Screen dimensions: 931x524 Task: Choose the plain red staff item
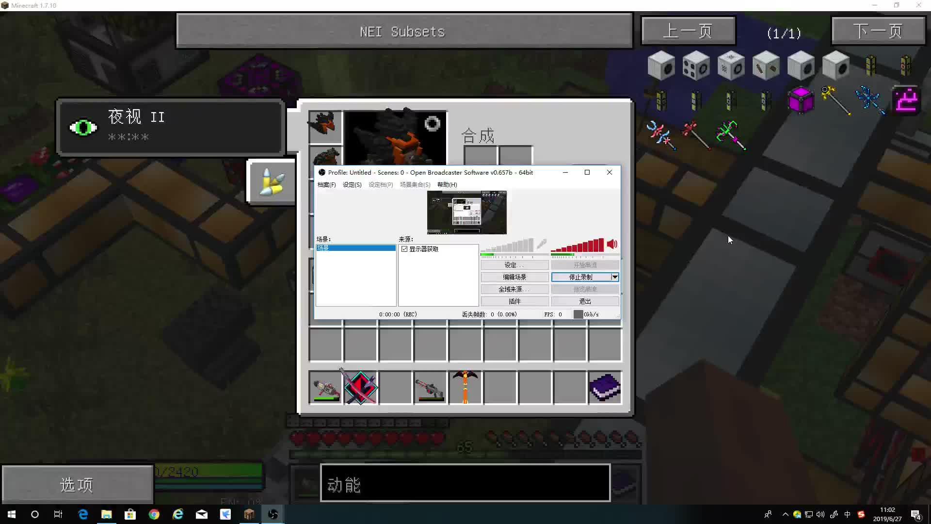[696, 135]
